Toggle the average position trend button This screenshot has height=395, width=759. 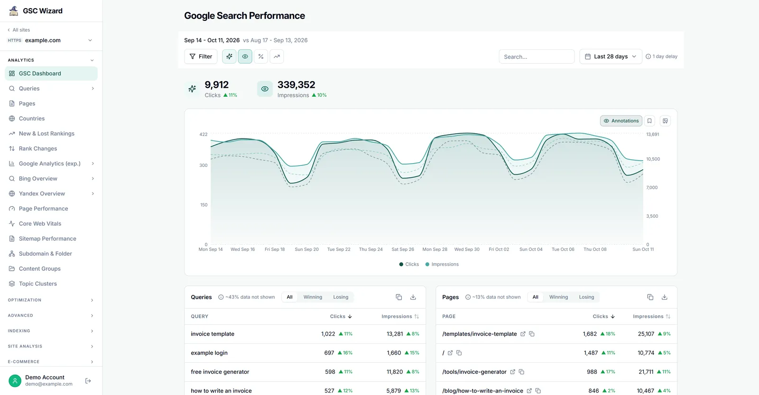[277, 56]
